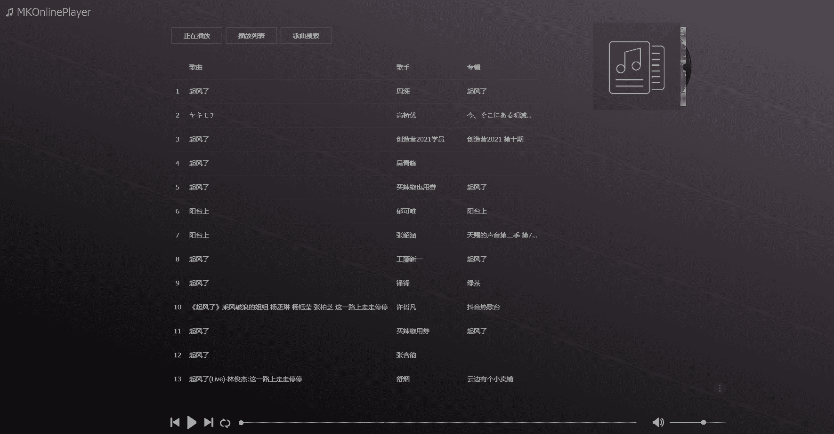Select the artist 张韶涵
Screen dimensions: 834x434
(x=406, y=235)
